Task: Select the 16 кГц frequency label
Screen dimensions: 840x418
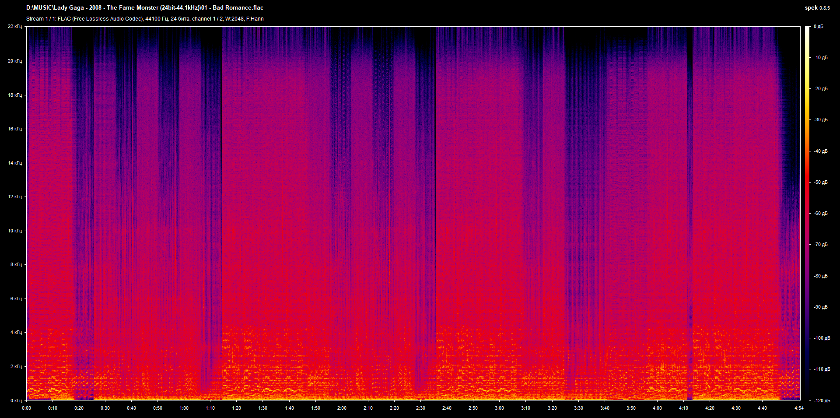Action: 15,129
